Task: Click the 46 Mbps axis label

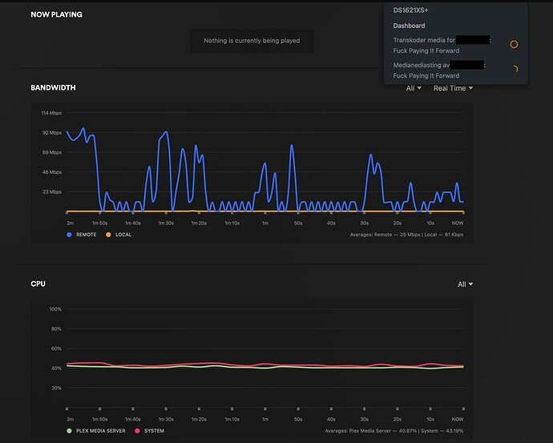Action: [x=52, y=172]
